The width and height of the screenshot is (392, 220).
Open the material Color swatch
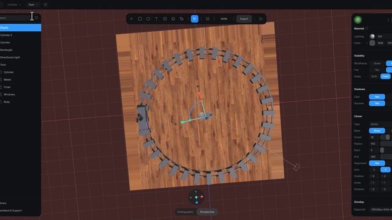(372, 43)
